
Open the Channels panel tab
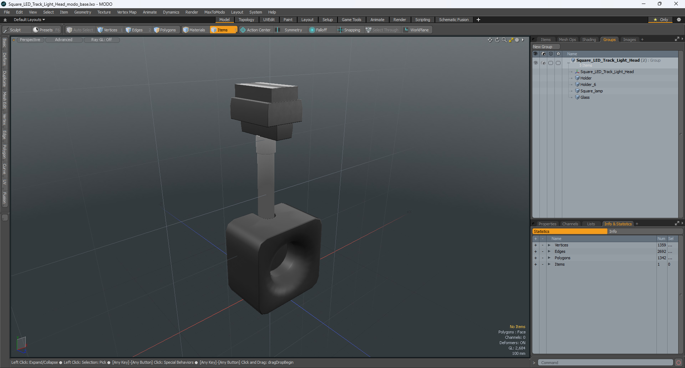(570, 224)
